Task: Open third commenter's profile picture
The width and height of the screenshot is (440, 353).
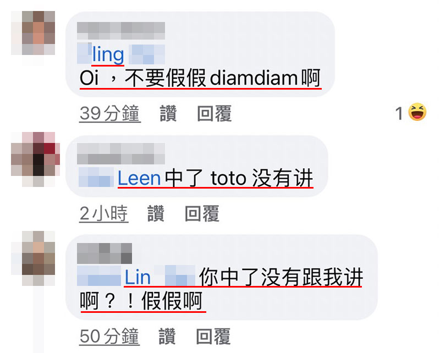Action: [x=33, y=258]
